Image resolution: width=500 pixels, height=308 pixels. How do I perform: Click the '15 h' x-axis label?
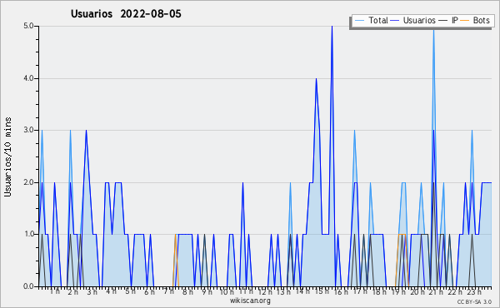322,291
